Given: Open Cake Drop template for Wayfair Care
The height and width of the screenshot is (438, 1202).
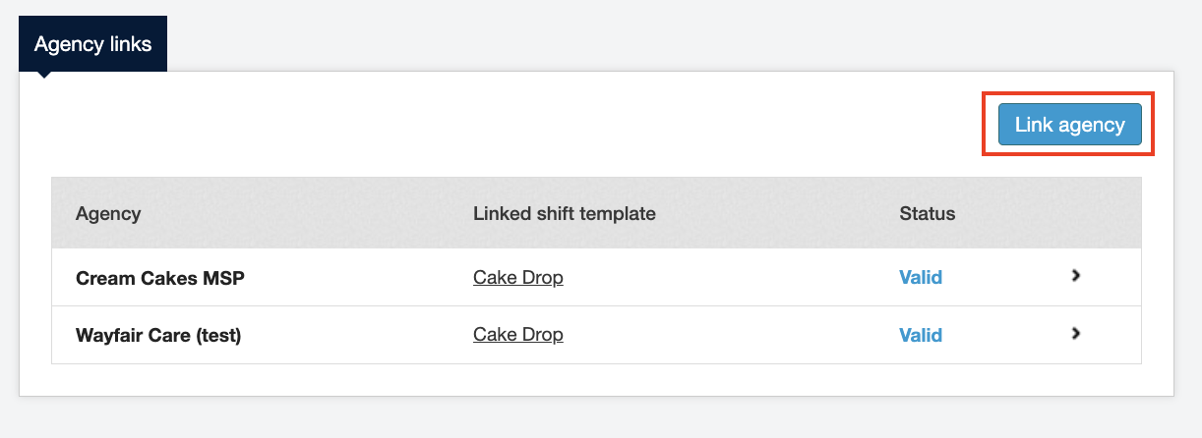Looking at the screenshot, I should pos(517,335).
